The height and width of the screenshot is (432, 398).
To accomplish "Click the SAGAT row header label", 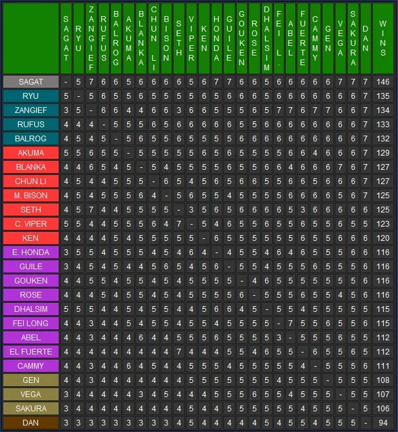I will 31,82.
